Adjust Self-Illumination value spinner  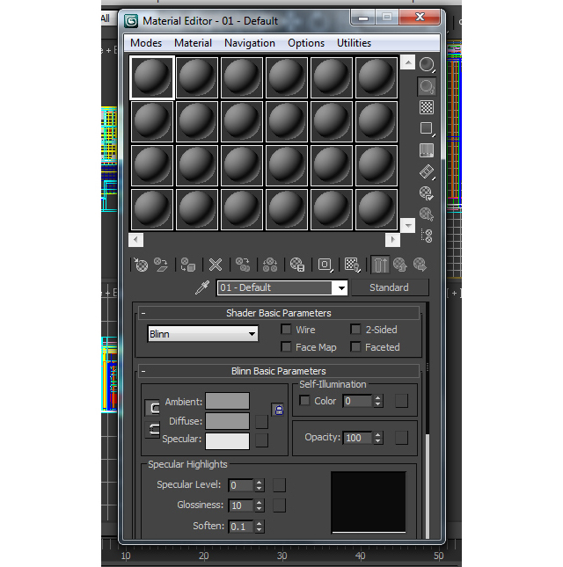[x=377, y=401]
